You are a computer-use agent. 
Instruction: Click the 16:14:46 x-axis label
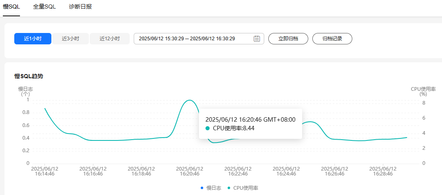point(45,171)
